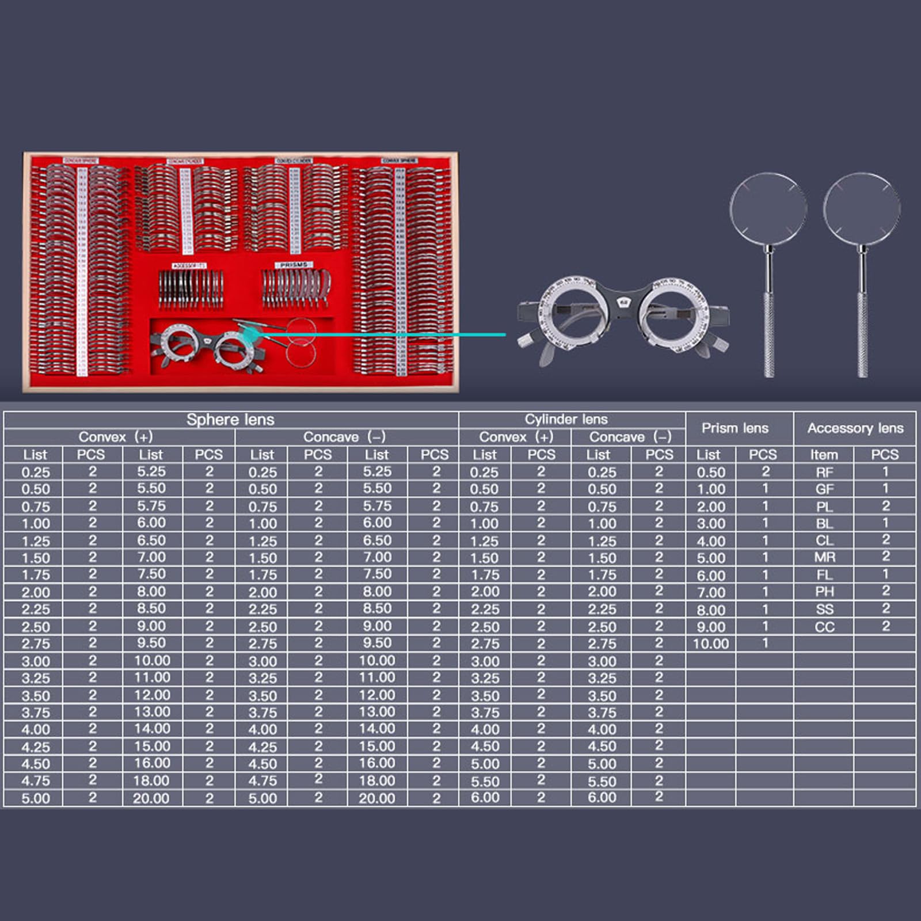Select "20.00" in Sphere Convex column
This screenshot has height=921, width=921.
(x=151, y=798)
